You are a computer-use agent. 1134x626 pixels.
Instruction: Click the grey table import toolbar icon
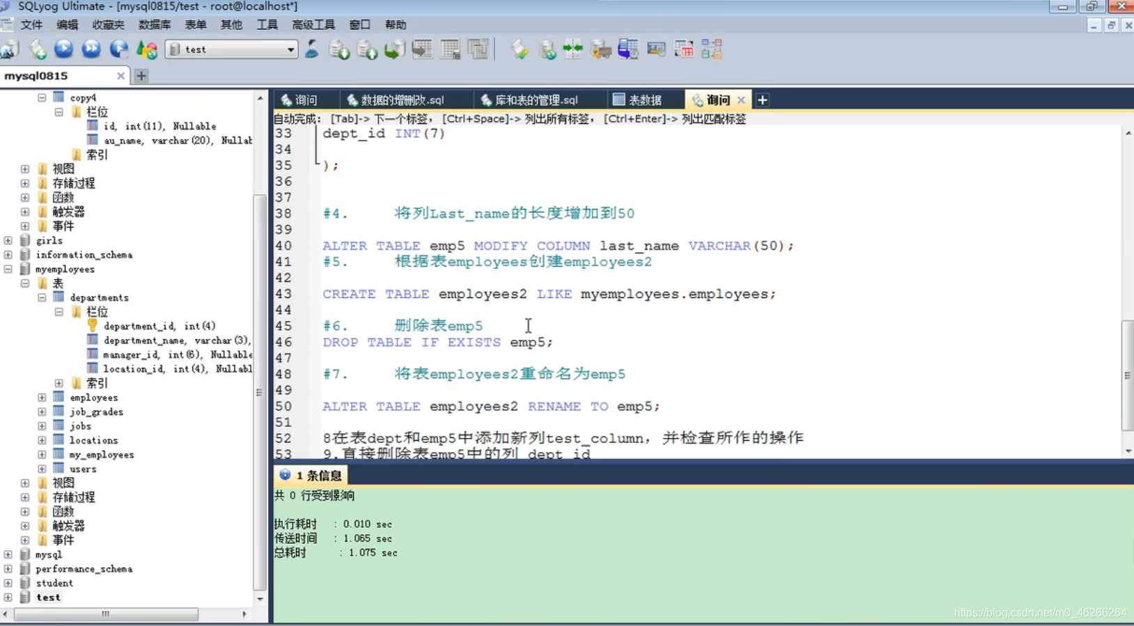click(422, 49)
